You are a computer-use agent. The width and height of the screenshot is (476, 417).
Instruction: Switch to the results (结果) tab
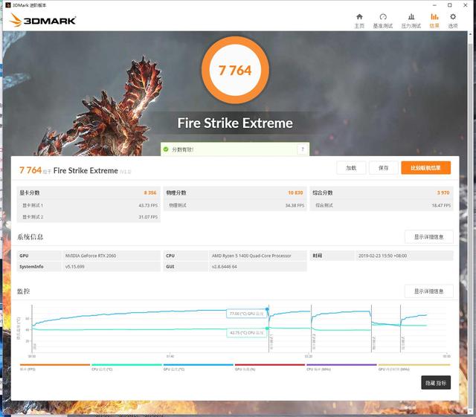(434, 21)
